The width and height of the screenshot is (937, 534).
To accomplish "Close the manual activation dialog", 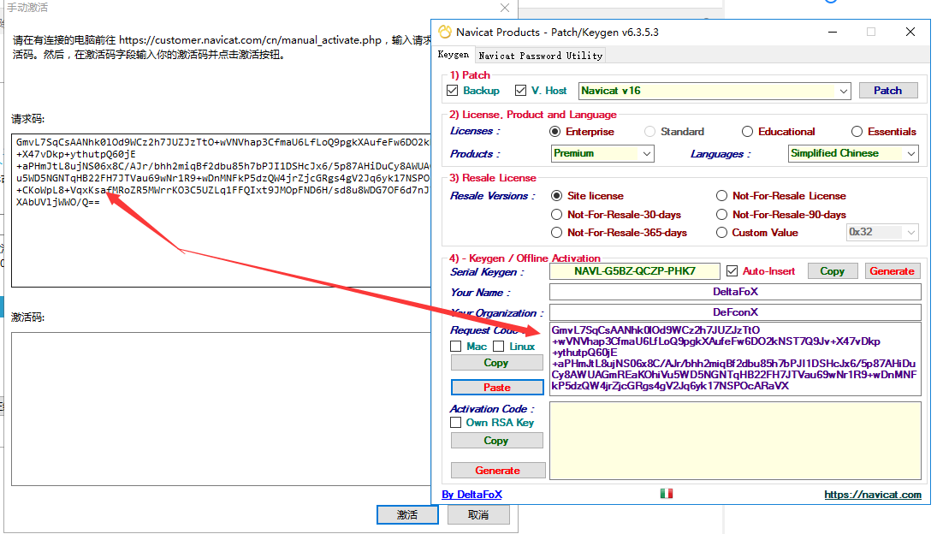I will [x=504, y=8].
